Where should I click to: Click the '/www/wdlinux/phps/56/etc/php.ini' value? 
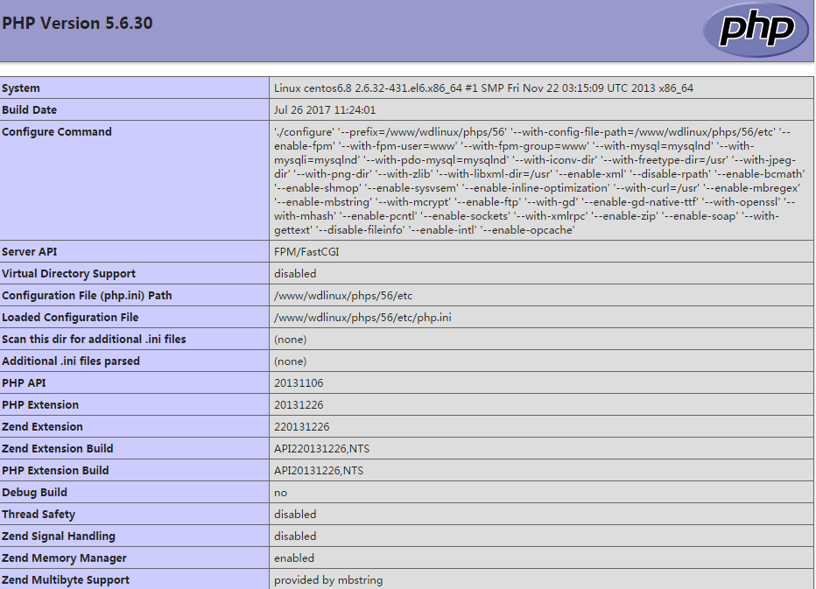click(362, 318)
